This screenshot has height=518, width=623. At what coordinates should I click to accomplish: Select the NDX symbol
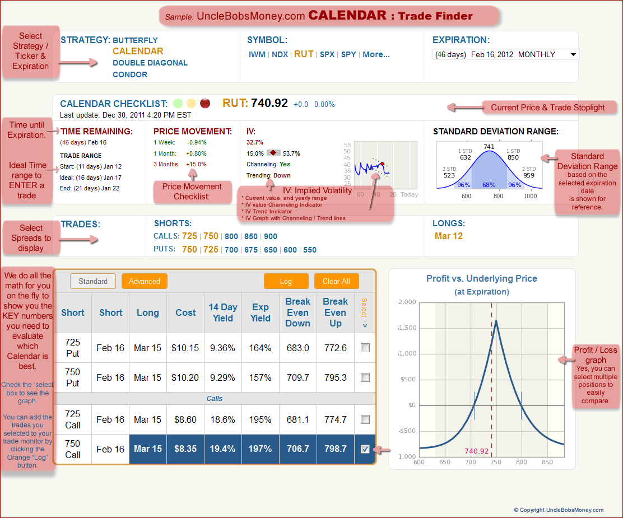pyautogui.click(x=280, y=54)
